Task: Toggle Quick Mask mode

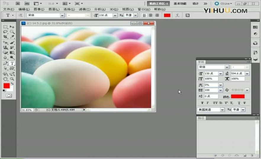Action: point(9,96)
